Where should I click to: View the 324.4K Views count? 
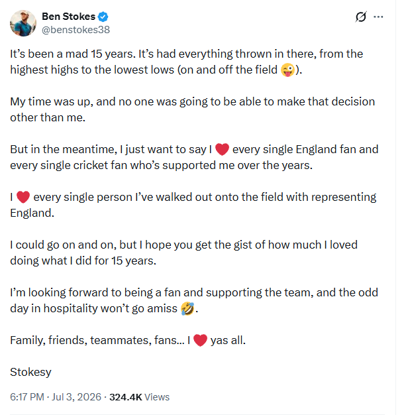click(139, 397)
